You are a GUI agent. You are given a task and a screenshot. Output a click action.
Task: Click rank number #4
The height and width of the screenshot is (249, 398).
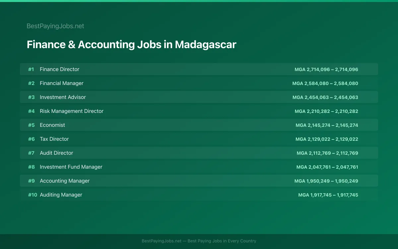click(31, 111)
